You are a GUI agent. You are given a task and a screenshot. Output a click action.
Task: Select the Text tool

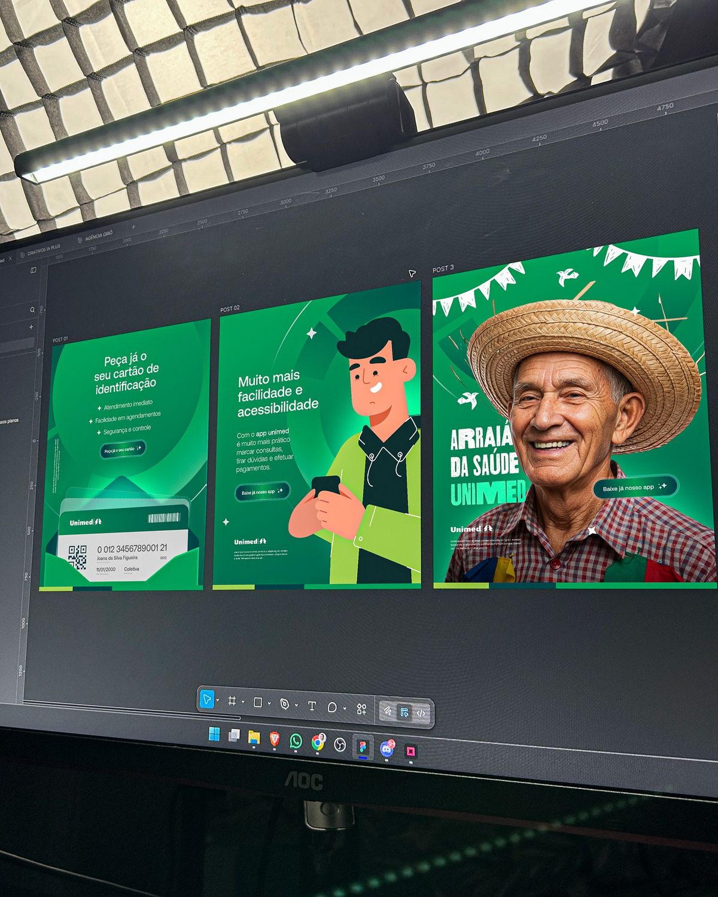312,706
